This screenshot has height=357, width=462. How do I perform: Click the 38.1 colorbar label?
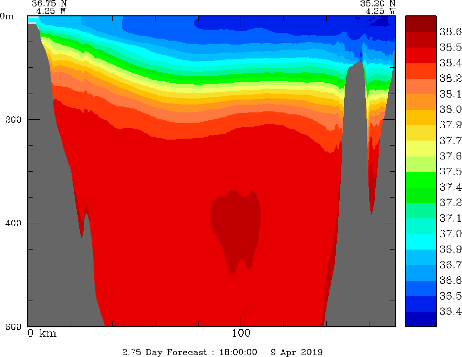(450, 94)
